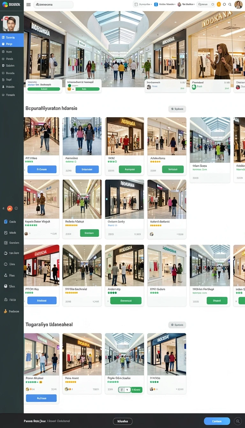The image size is (245, 428).
Task: Click the filter button beside the Bcpunaliiyuraton heading
Action: pos(177,109)
